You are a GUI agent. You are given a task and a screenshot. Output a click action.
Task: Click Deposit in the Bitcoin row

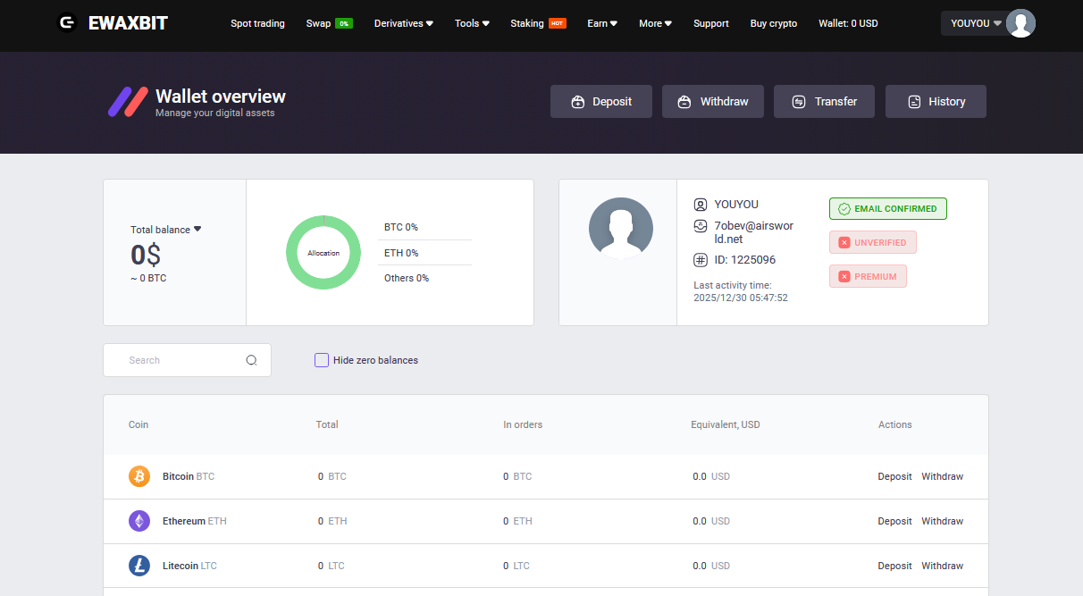(894, 476)
